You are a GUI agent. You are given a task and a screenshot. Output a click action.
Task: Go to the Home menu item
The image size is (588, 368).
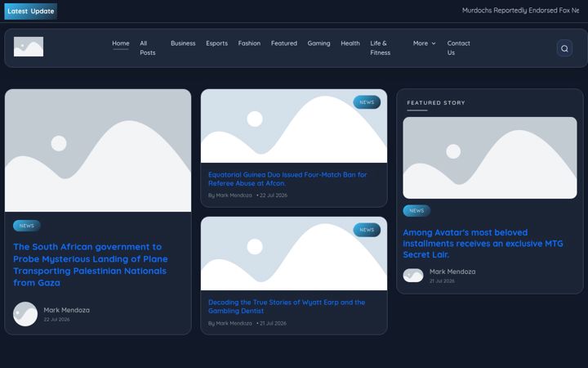tap(121, 43)
